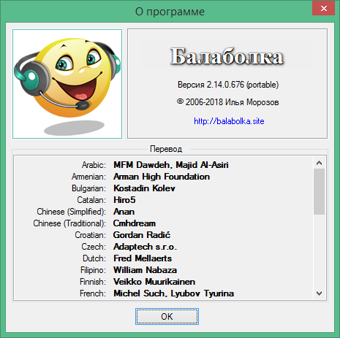Screen dimensions: 340x338
Task: Click the Балаболка title banner
Action: (x=227, y=56)
